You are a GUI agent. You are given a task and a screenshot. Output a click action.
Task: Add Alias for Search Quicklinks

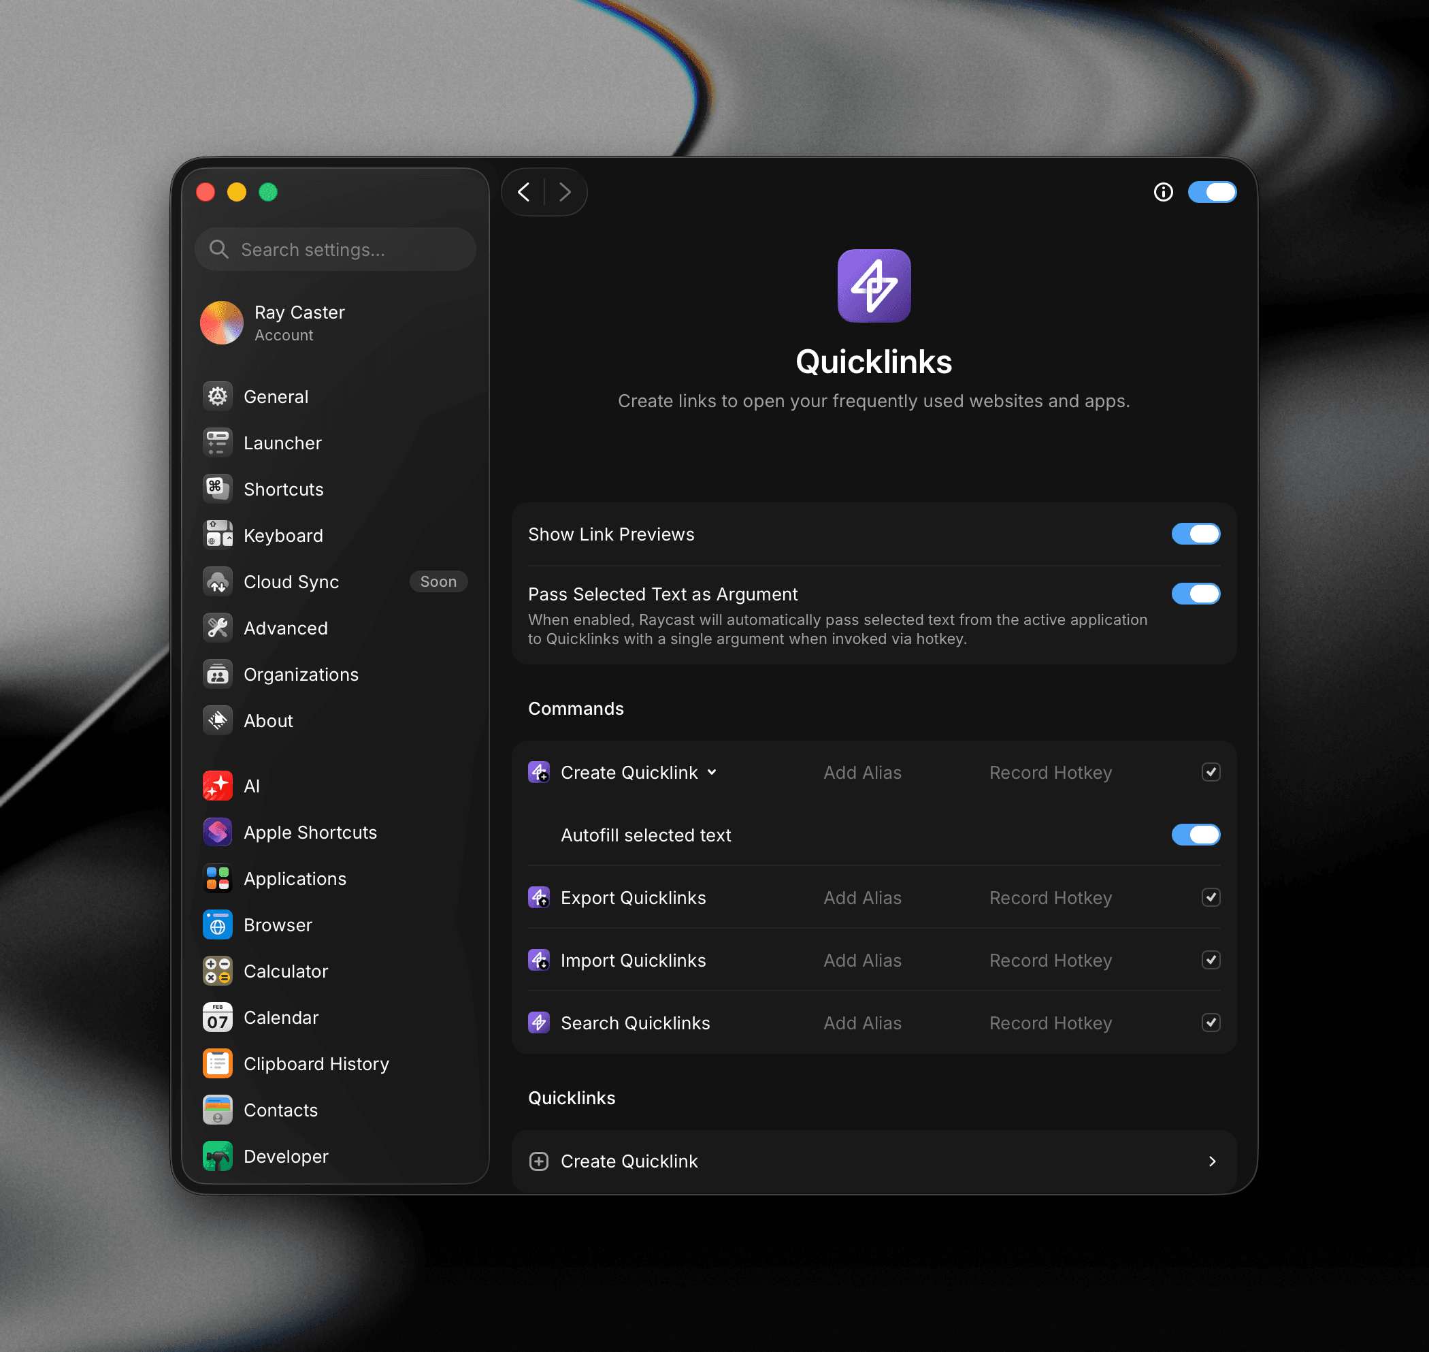(x=862, y=1023)
